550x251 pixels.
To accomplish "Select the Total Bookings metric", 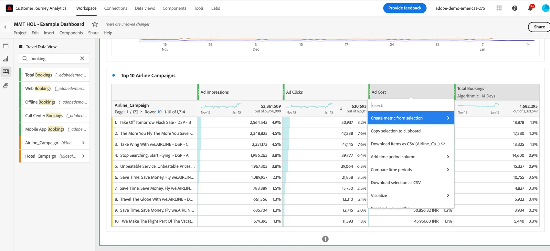I will [55, 75].
